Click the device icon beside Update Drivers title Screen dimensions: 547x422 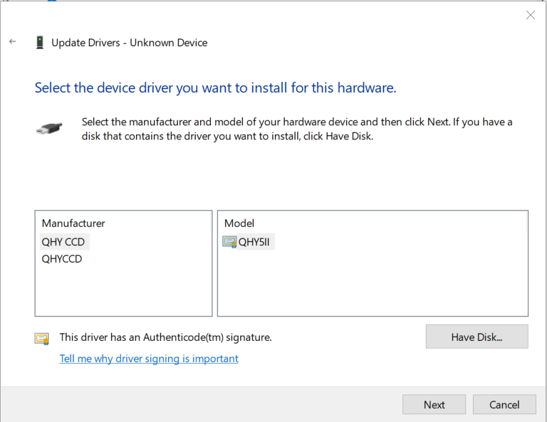click(40, 43)
